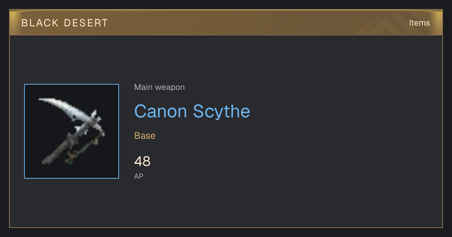Click the word BLACK in the header

pyautogui.click(x=40, y=23)
